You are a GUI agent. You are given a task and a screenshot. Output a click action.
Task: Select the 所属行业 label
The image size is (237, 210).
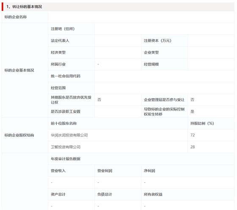coord(58,64)
